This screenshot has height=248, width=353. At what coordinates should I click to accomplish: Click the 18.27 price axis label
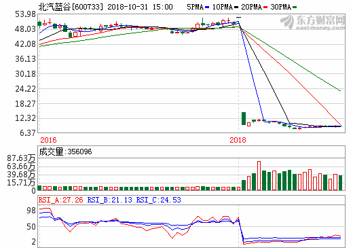coord(25,104)
